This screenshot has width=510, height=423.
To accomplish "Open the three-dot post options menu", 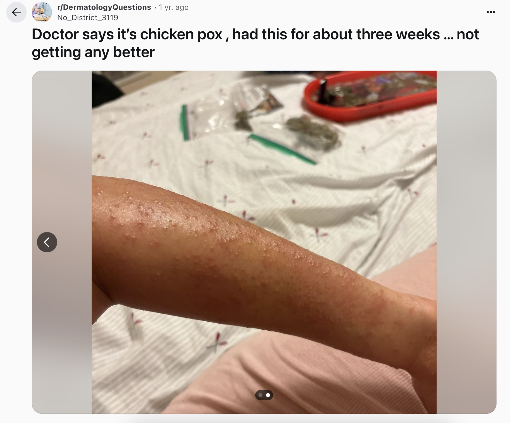I will pos(491,12).
